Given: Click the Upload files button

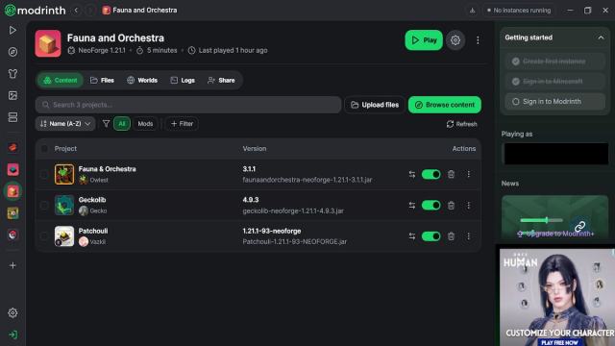Looking at the screenshot, I should pos(375,105).
